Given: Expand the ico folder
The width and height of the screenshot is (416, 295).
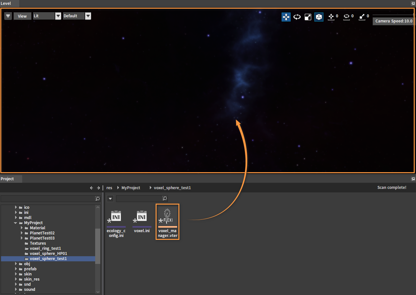Looking at the screenshot, I should coord(16,207).
